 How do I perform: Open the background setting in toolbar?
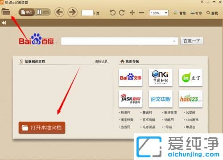click(x=180, y=13)
